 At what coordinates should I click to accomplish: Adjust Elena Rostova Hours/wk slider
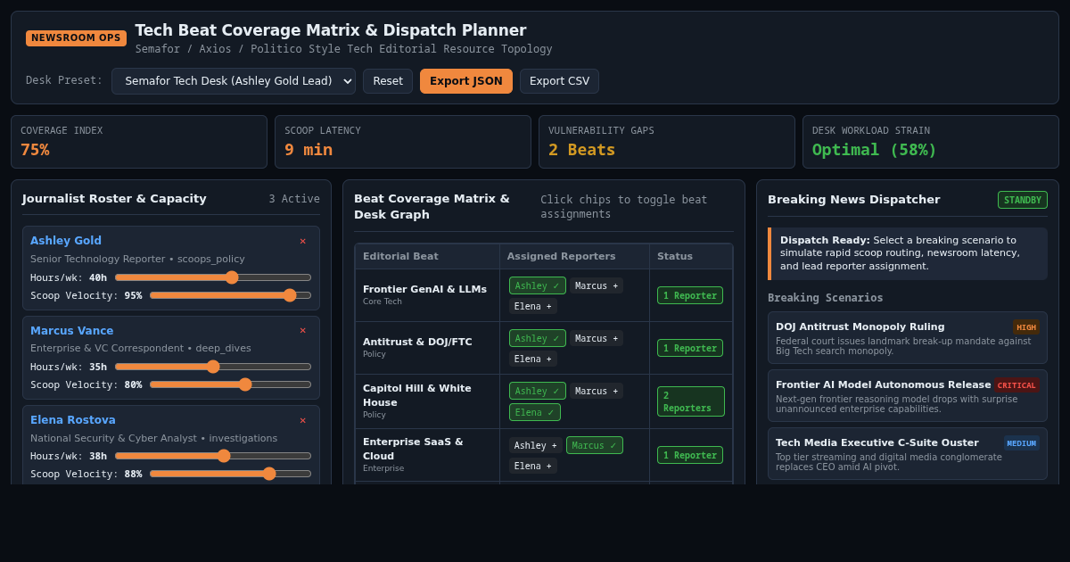click(x=213, y=456)
